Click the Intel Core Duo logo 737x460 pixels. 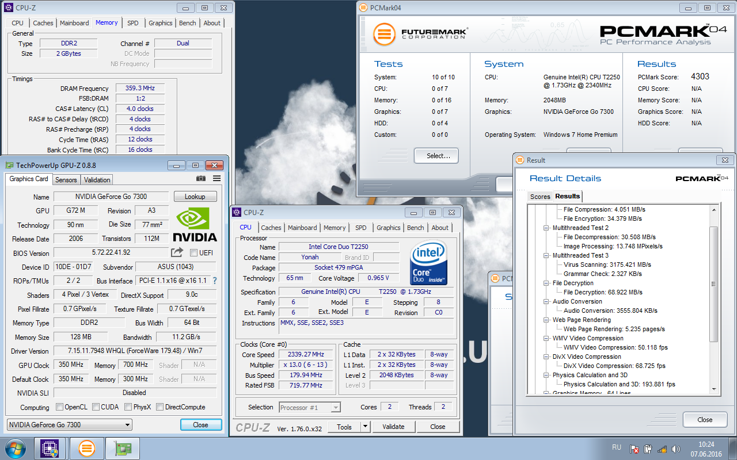pyautogui.click(x=428, y=262)
